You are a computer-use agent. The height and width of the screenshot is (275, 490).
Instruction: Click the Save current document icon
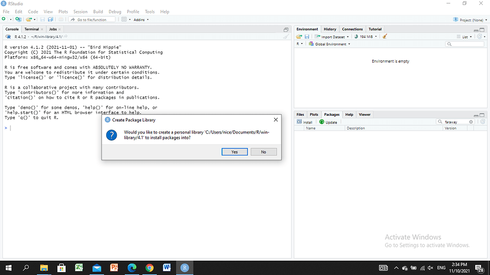(x=43, y=20)
